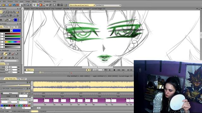Click the New layer button
This screenshot has height=113, width=202.
coord(10,94)
